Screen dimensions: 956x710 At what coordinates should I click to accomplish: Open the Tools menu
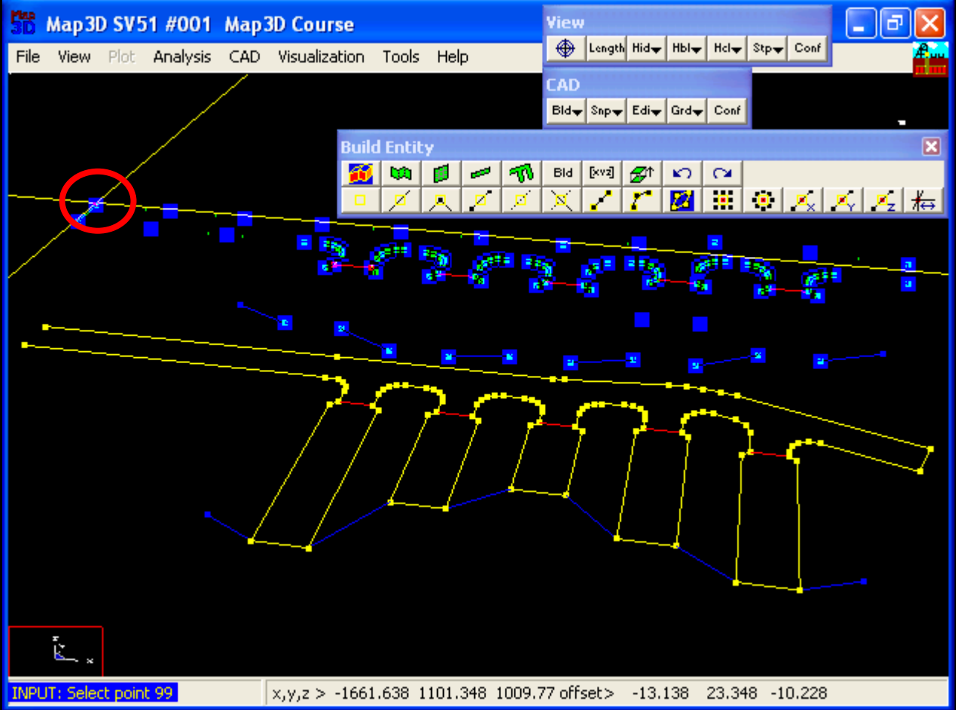(x=401, y=56)
